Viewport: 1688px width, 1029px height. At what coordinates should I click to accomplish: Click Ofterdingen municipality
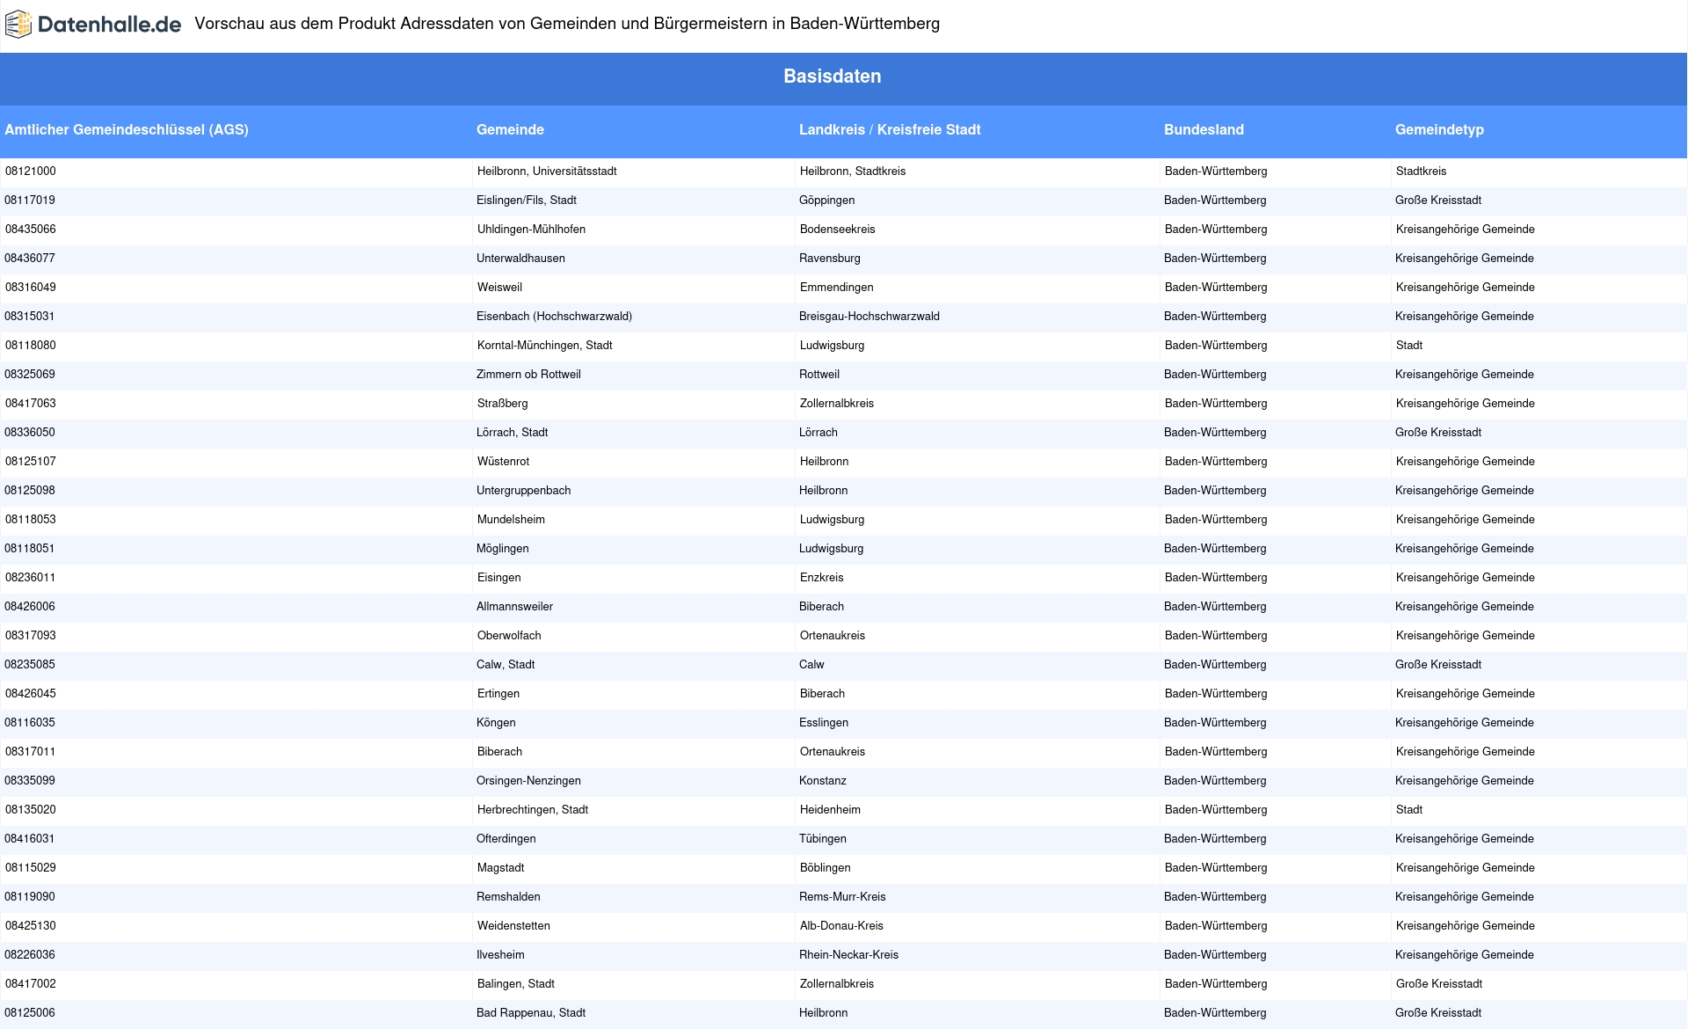coord(506,839)
